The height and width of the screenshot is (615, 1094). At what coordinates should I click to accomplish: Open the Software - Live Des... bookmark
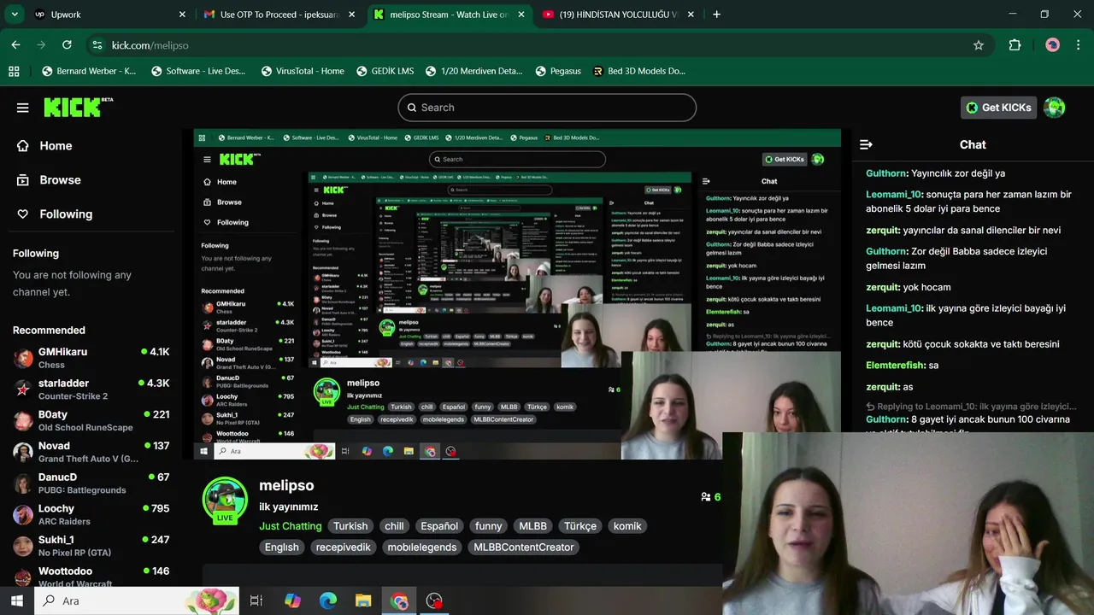pos(197,71)
